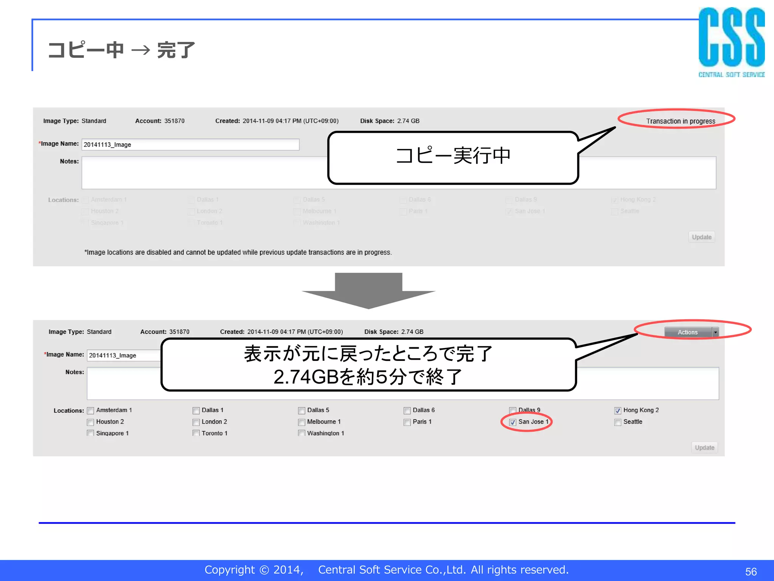
Task: Check the Toronto 1 location in lower panel
Action: coord(196,433)
